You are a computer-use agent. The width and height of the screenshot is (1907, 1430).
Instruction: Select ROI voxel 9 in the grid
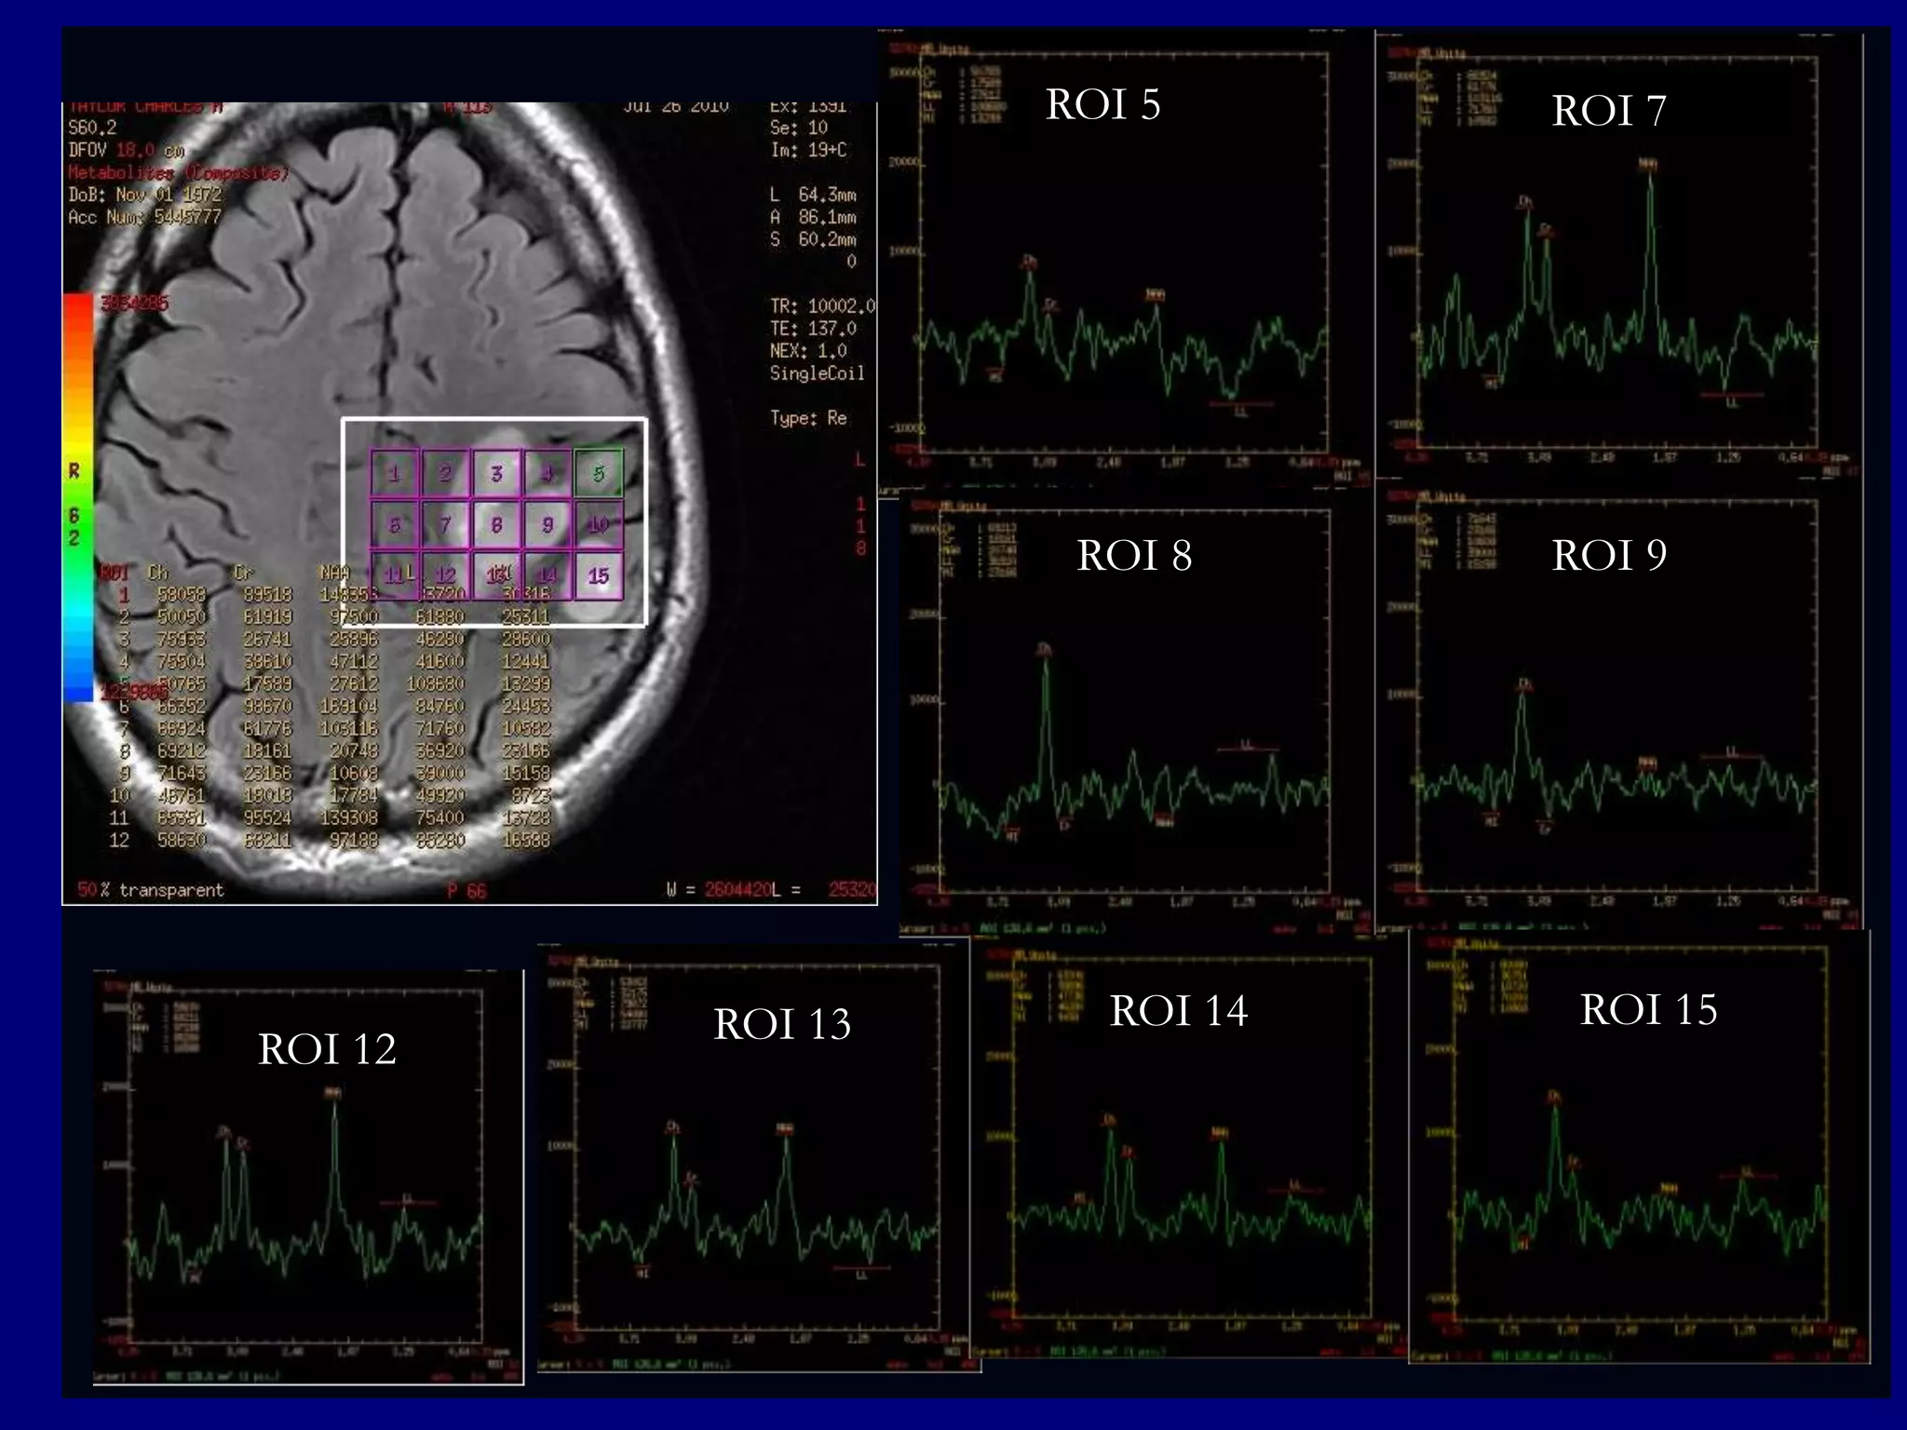[x=548, y=524]
